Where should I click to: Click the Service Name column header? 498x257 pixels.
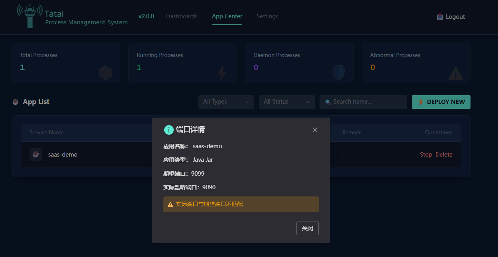click(46, 132)
